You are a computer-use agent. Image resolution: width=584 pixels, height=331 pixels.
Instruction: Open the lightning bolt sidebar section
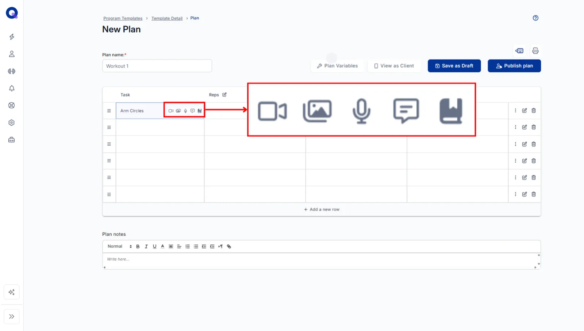pos(12,37)
